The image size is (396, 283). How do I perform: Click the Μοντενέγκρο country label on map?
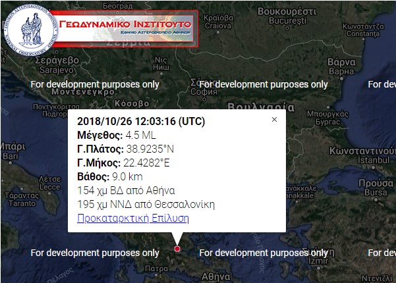click(83, 92)
